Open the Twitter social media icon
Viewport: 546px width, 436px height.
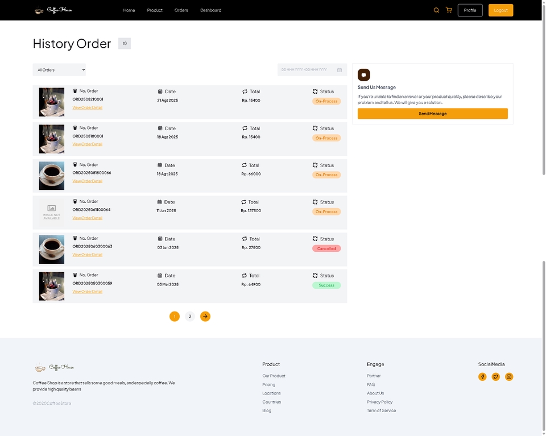495,376
